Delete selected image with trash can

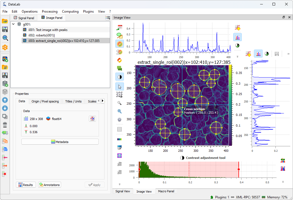pos(5,125)
